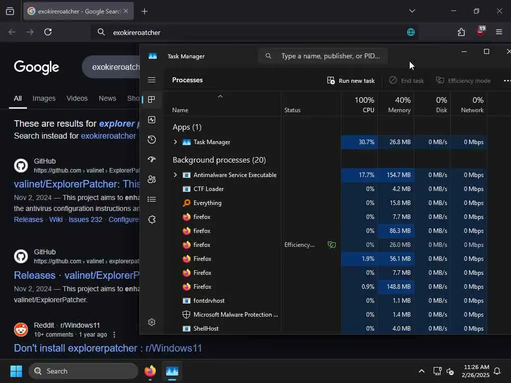Screen dimensions: 511x383
Task: Reload the Firefox page
Action: 48,32
